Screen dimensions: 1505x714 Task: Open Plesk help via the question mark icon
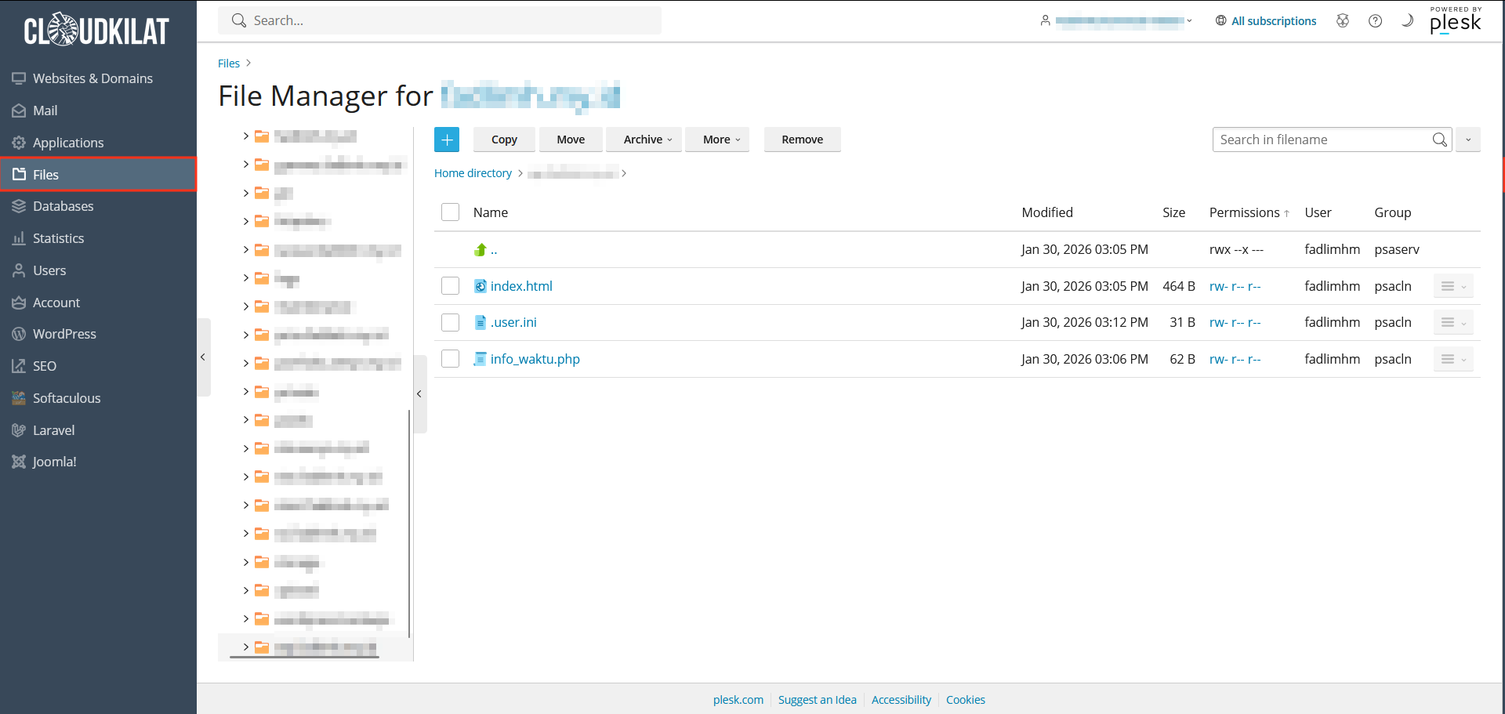[1376, 21]
